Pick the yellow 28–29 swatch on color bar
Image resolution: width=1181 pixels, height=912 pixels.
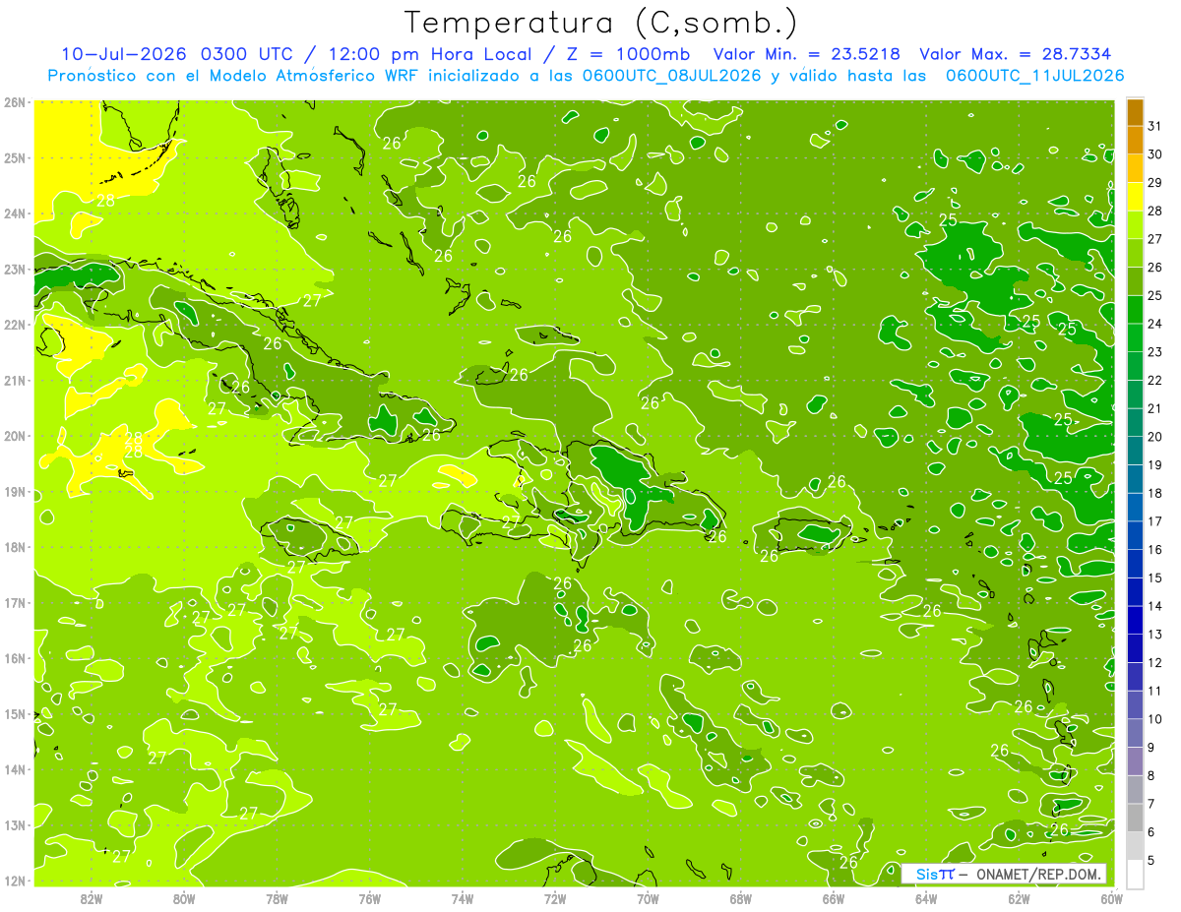[x=1136, y=197]
